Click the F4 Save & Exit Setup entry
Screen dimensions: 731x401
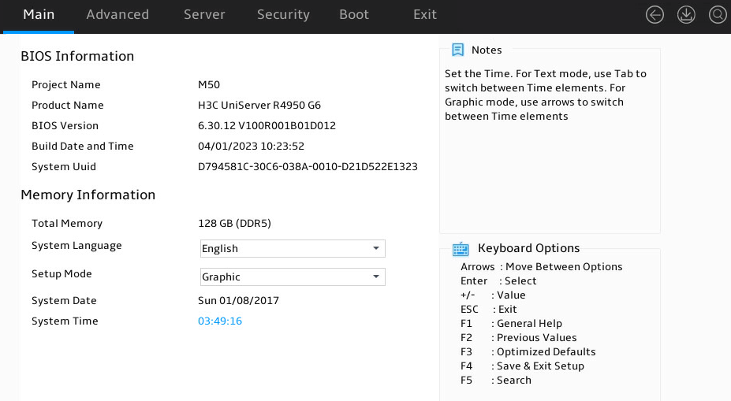coord(522,366)
